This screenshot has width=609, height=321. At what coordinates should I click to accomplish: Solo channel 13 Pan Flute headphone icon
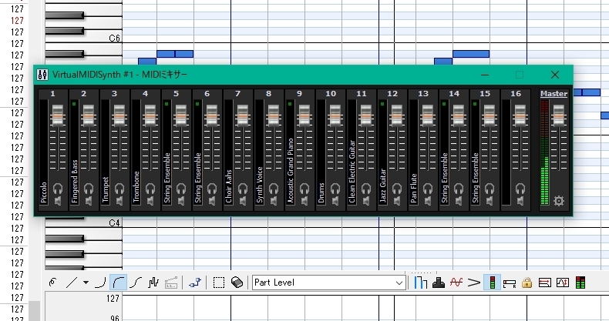tap(428, 189)
